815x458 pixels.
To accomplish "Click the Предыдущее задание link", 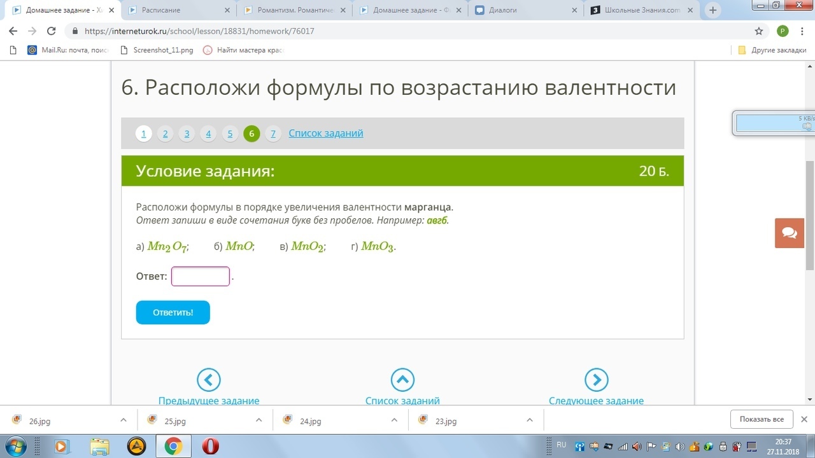I will (x=209, y=401).
